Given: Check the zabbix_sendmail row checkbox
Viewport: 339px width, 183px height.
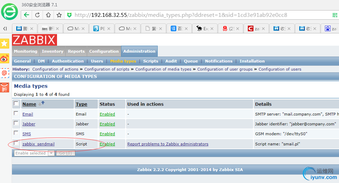Looking at the screenshot, I should (x=16, y=143).
